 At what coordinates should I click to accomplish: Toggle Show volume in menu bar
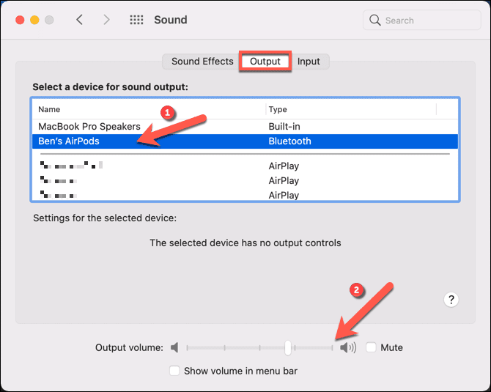174,371
